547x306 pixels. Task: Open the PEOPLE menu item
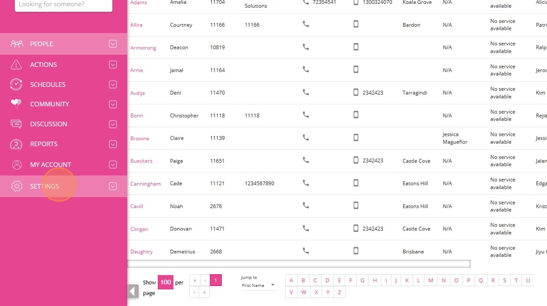click(63, 44)
